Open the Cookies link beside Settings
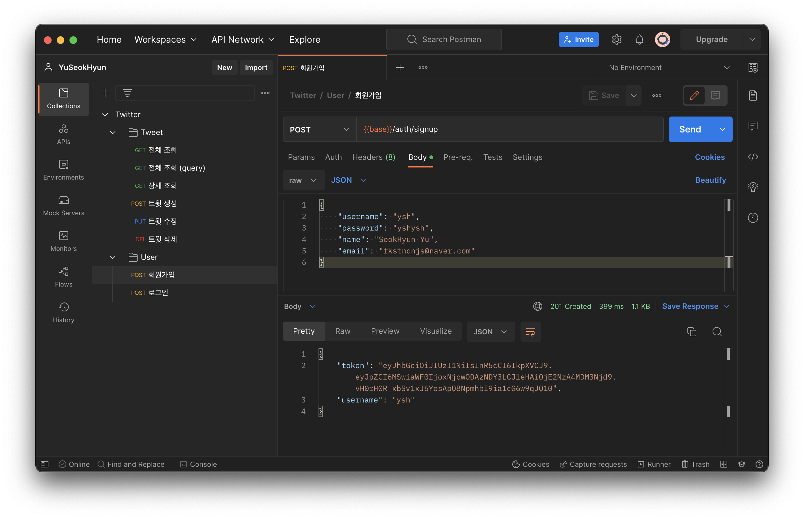This screenshot has width=804, height=519. [709, 157]
